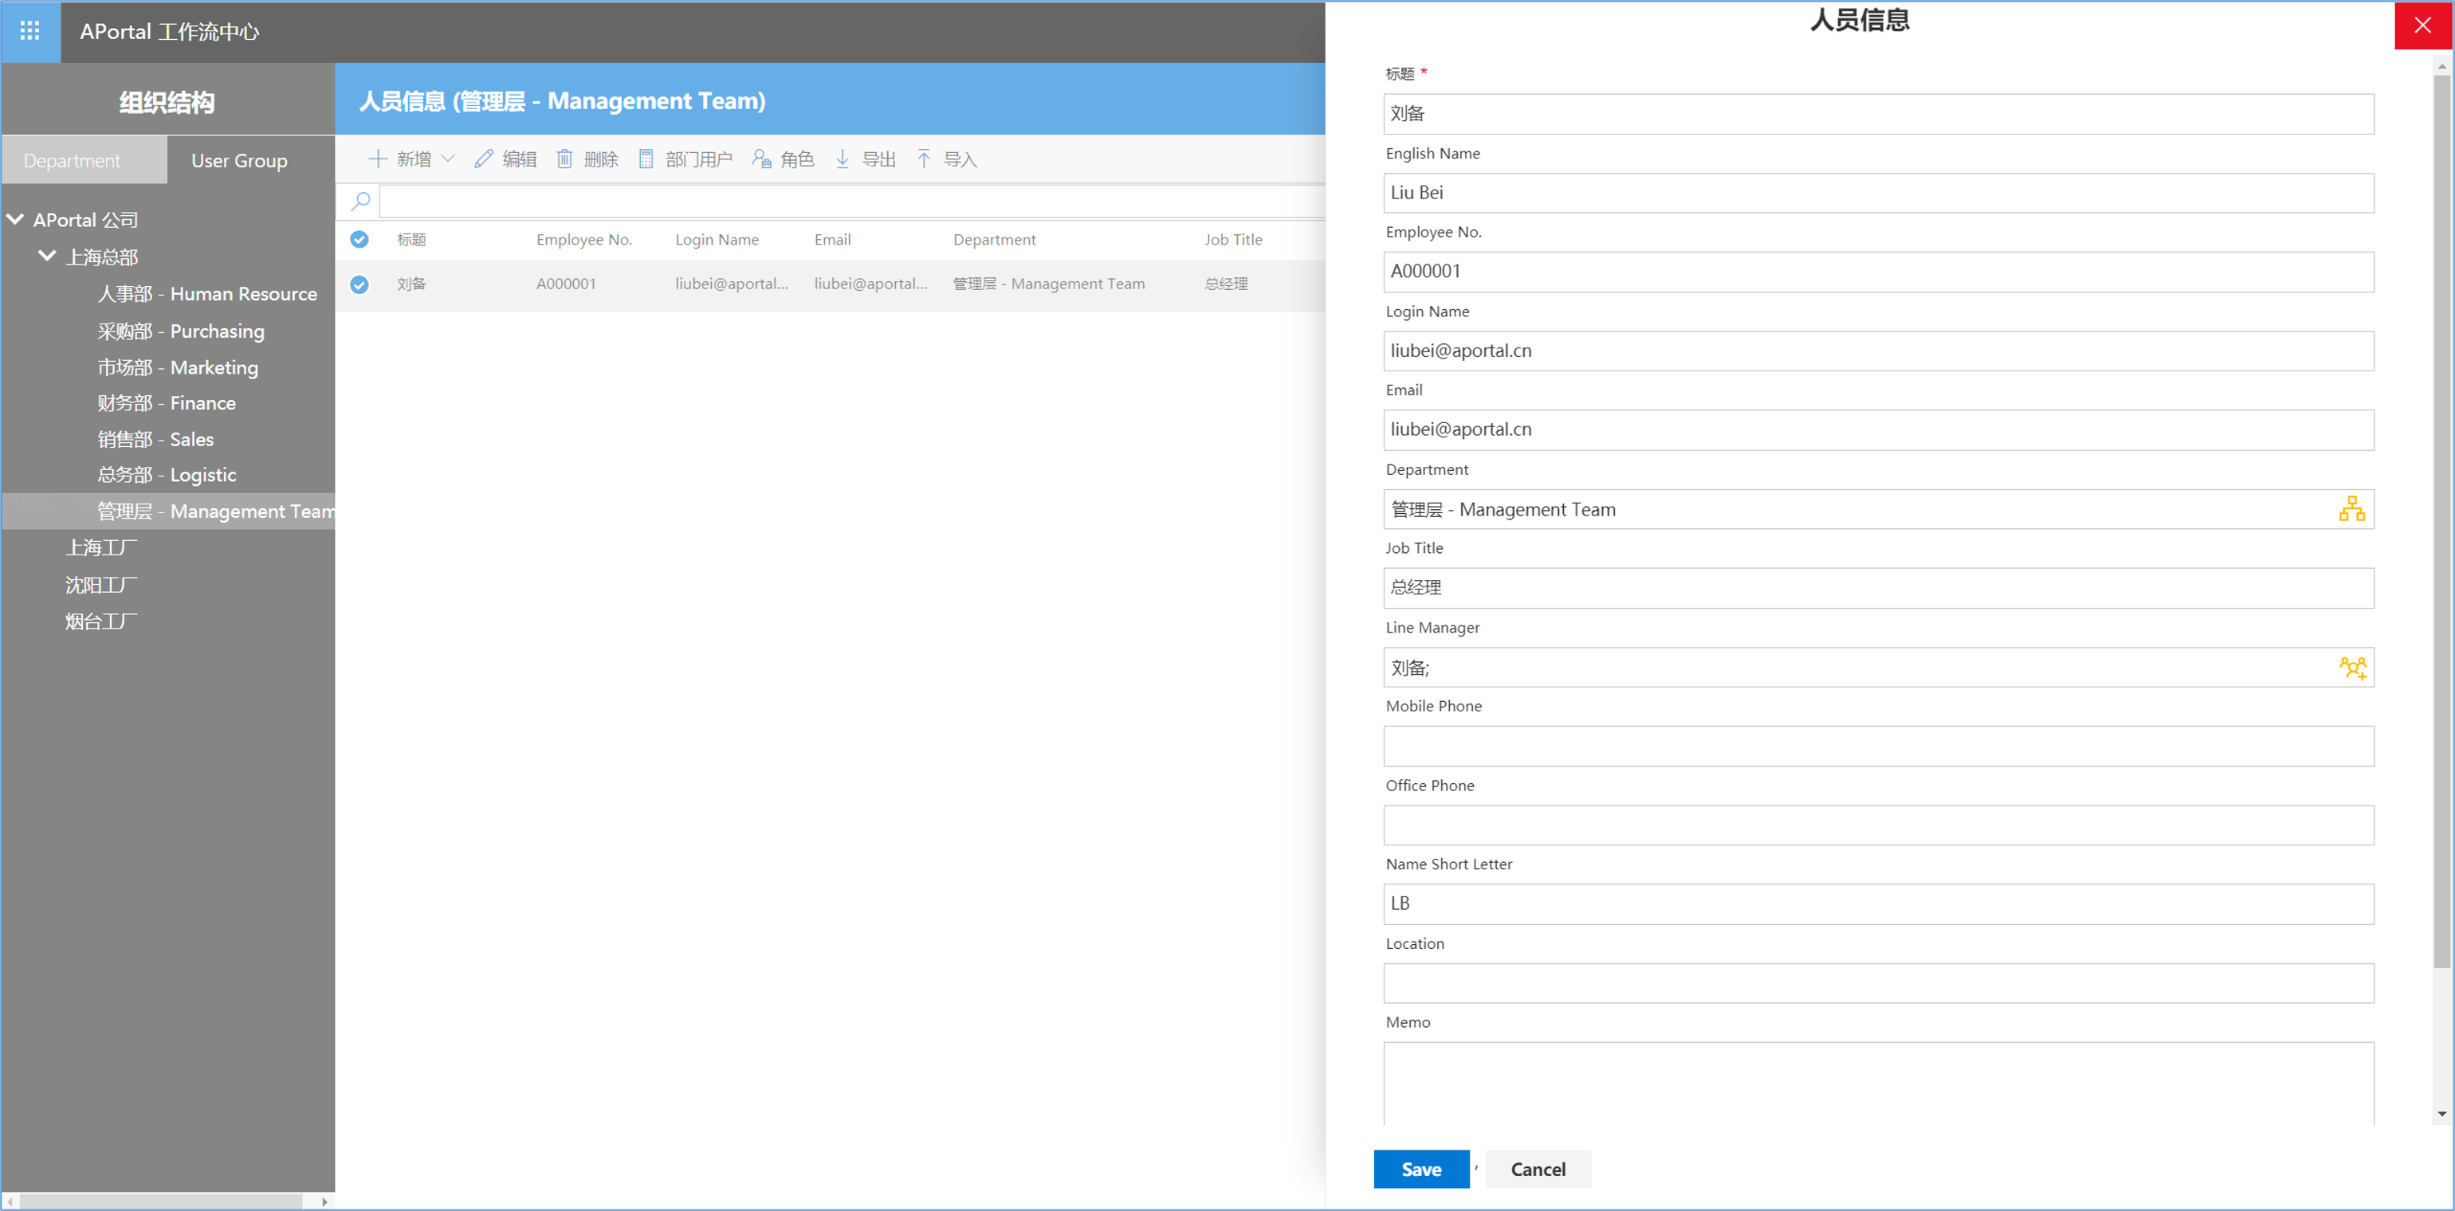The image size is (2455, 1211).
Task: Select 管理层 - Management Team node
Action: click(x=169, y=511)
